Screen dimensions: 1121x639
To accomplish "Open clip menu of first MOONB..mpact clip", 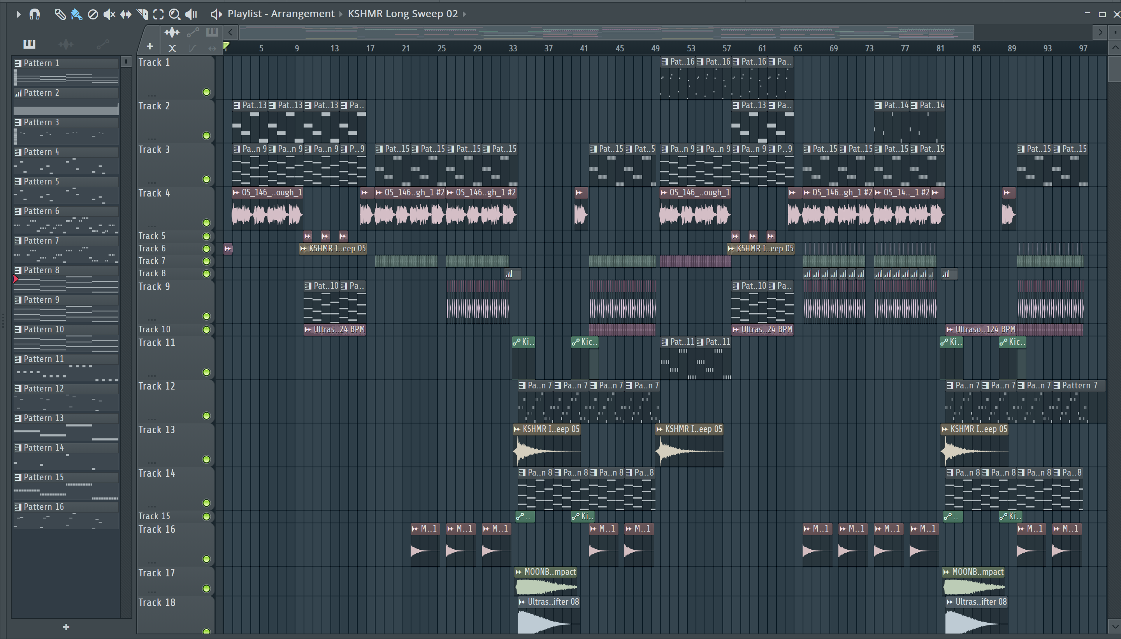I will [519, 572].
